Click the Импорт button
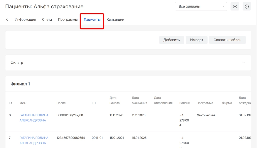Image resolution: width=258 pixels, height=148 pixels. (x=197, y=40)
